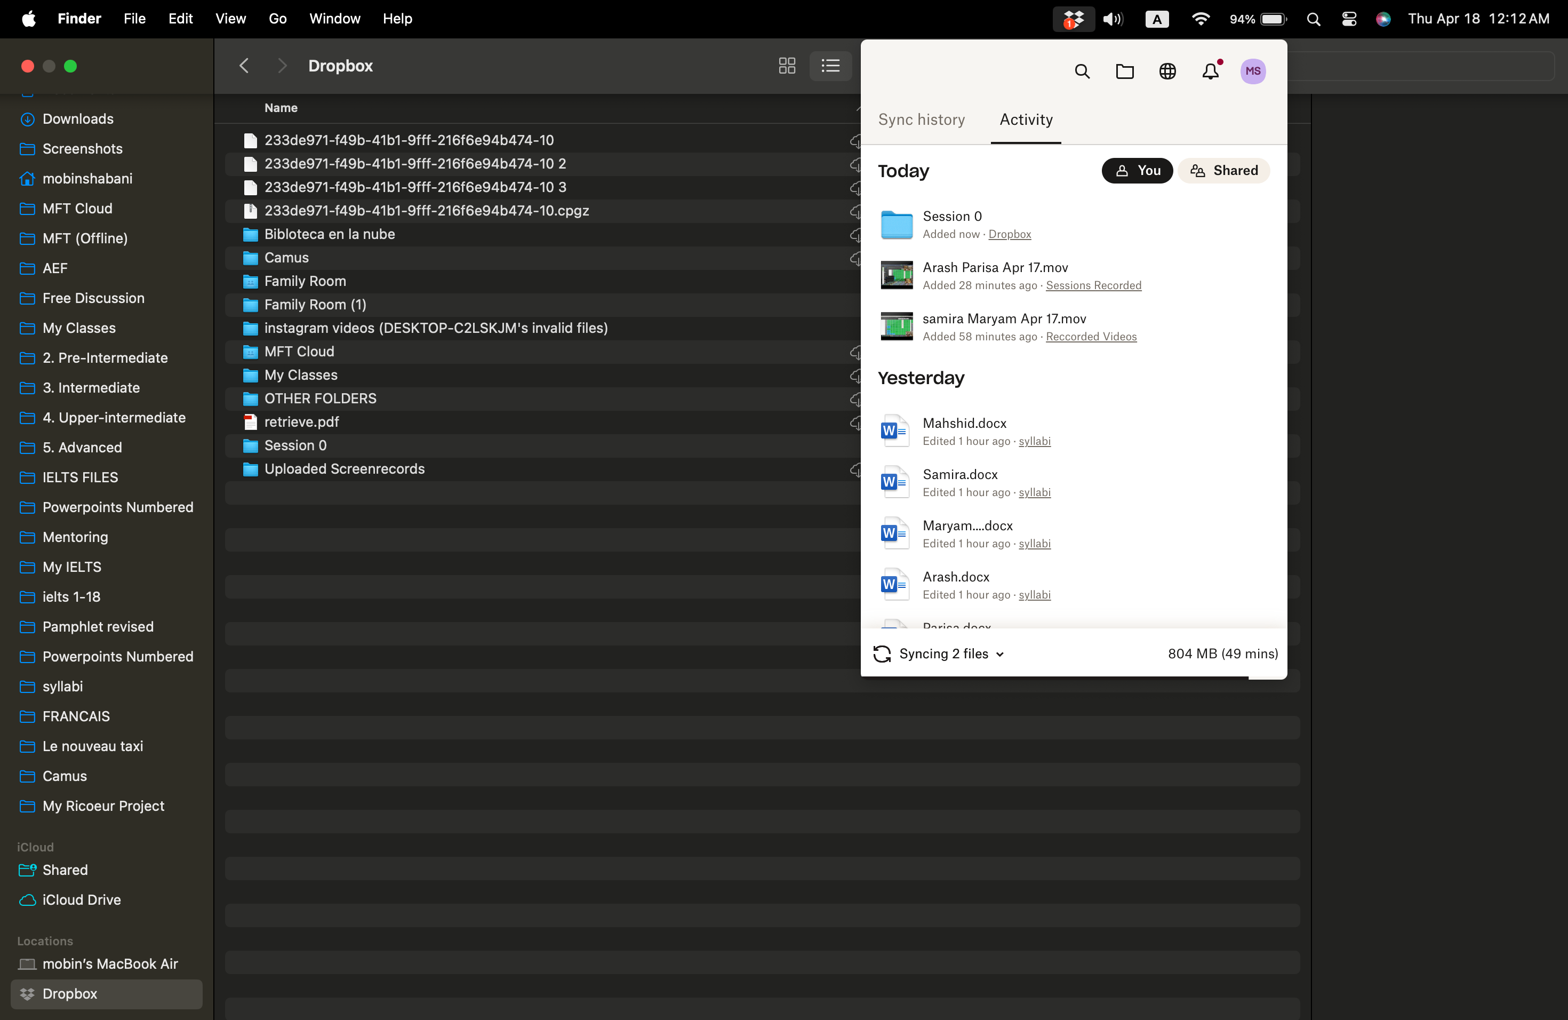This screenshot has width=1568, height=1020.
Task: Click the Dropbox user avatar icon
Action: pyautogui.click(x=1254, y=71)
